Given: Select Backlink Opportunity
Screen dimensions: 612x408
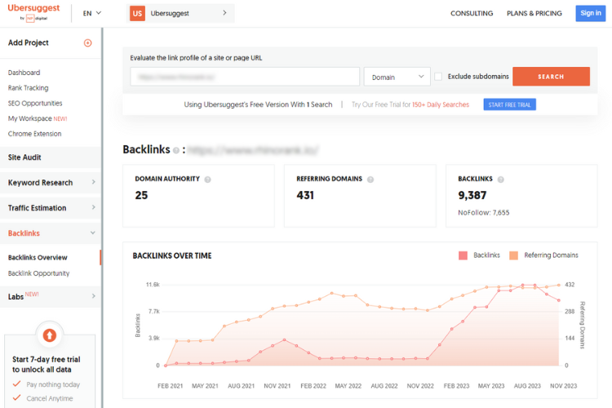Looking at the screenshot, I should pos(38,273).
